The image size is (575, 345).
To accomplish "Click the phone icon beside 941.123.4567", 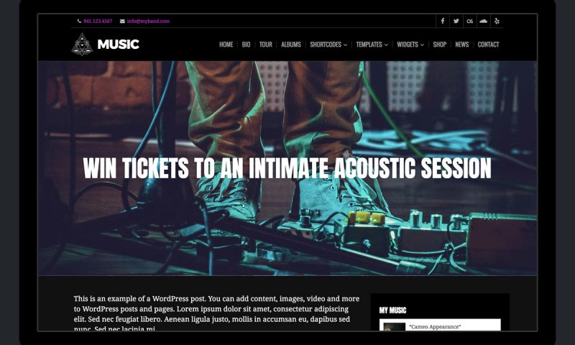I will tap(79, 22).
